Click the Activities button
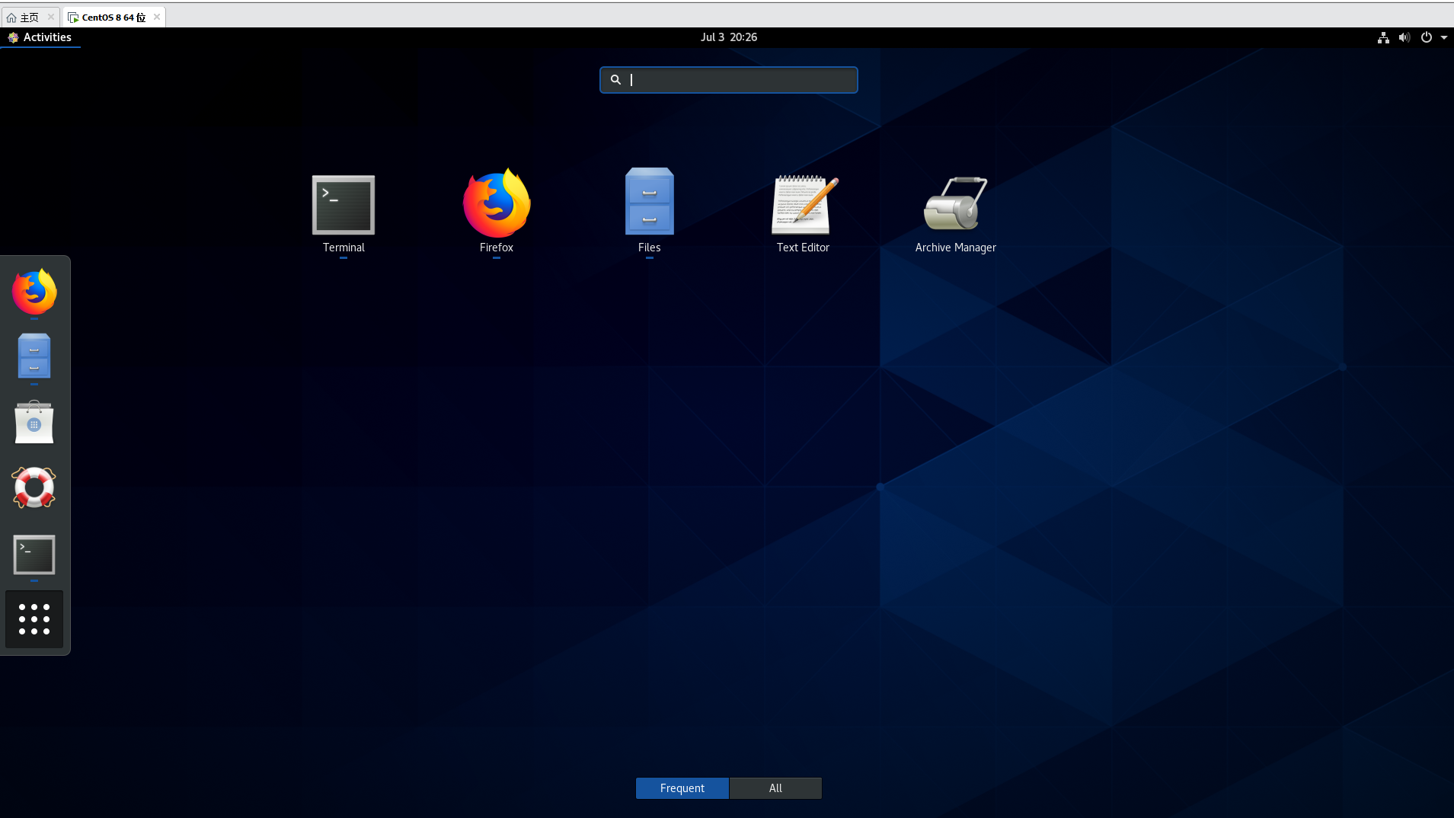Viewport: 1454px width, 818px height. pos(40,37)
